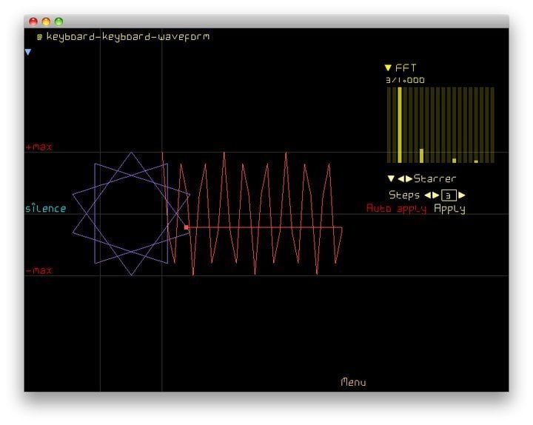Click the Steps value field showing 3
The width and height of the screenshot is (533, 425).
449,195
